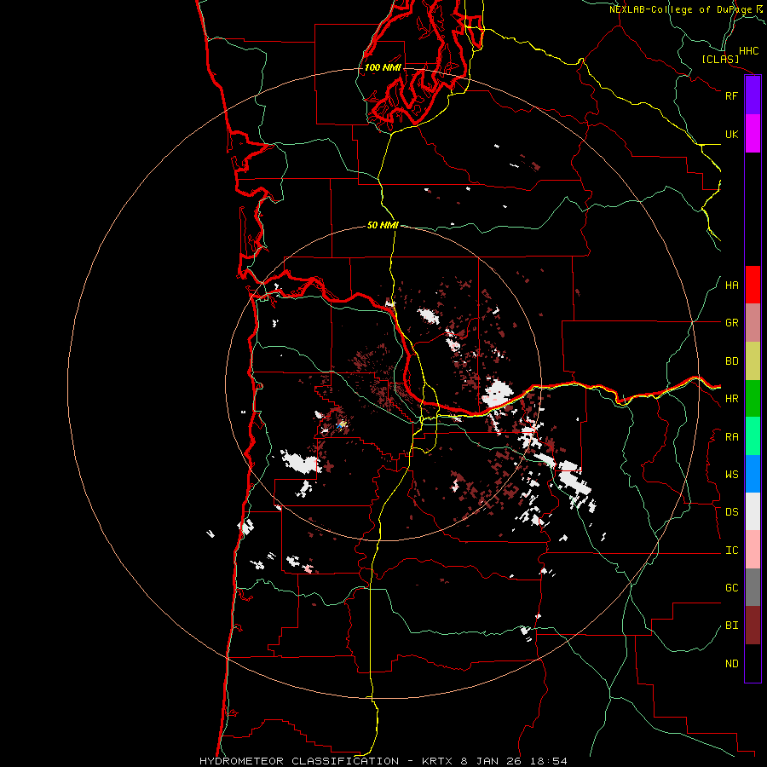Click the RF legend label
The image size is (767, 767).
(x=731, y=95)
